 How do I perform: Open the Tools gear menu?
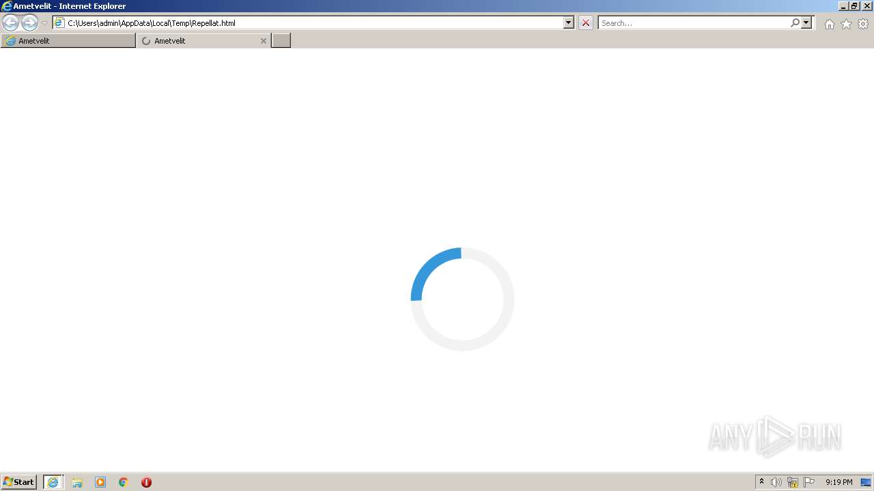pyautogui.click(x=863, y=24)
